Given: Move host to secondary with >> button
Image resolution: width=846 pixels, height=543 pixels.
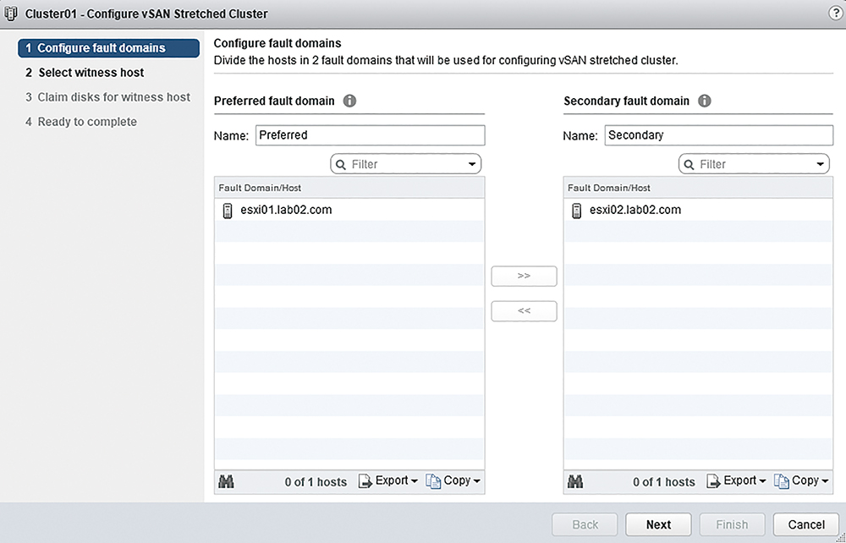Looking at the screenshot, I should tap(524, 276).
